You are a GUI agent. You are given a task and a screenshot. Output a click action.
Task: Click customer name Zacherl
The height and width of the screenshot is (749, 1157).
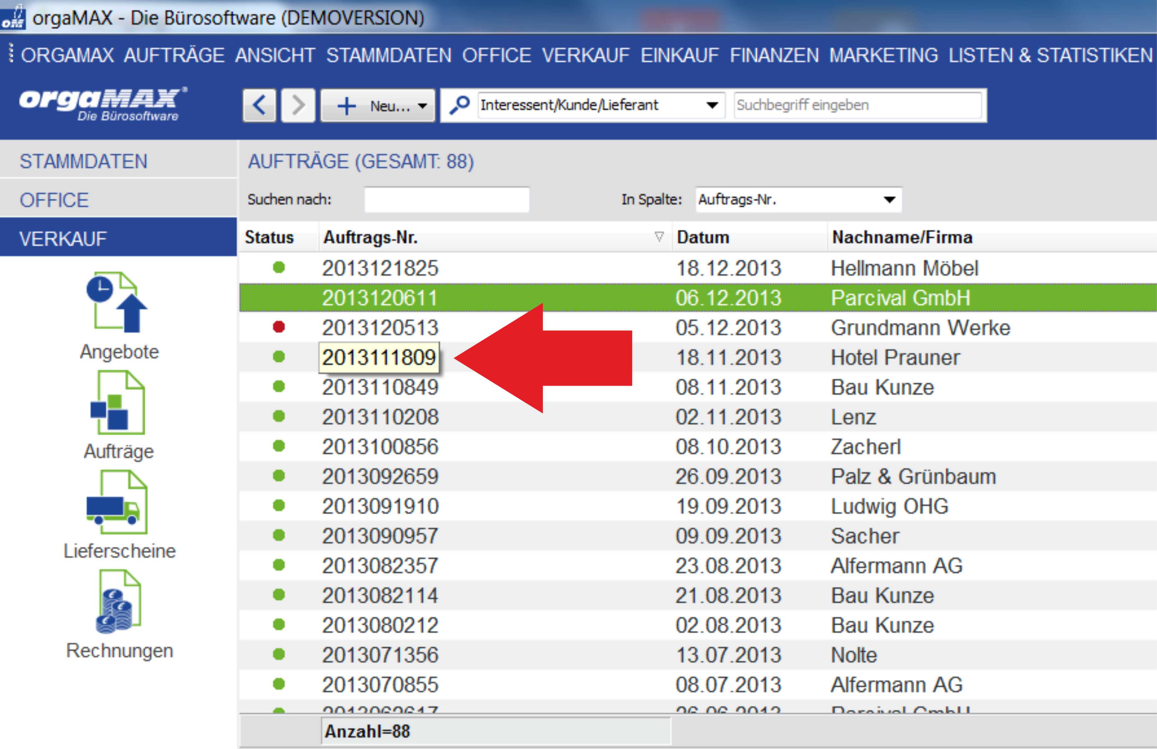pyautogui.click(x=866, y=447)
